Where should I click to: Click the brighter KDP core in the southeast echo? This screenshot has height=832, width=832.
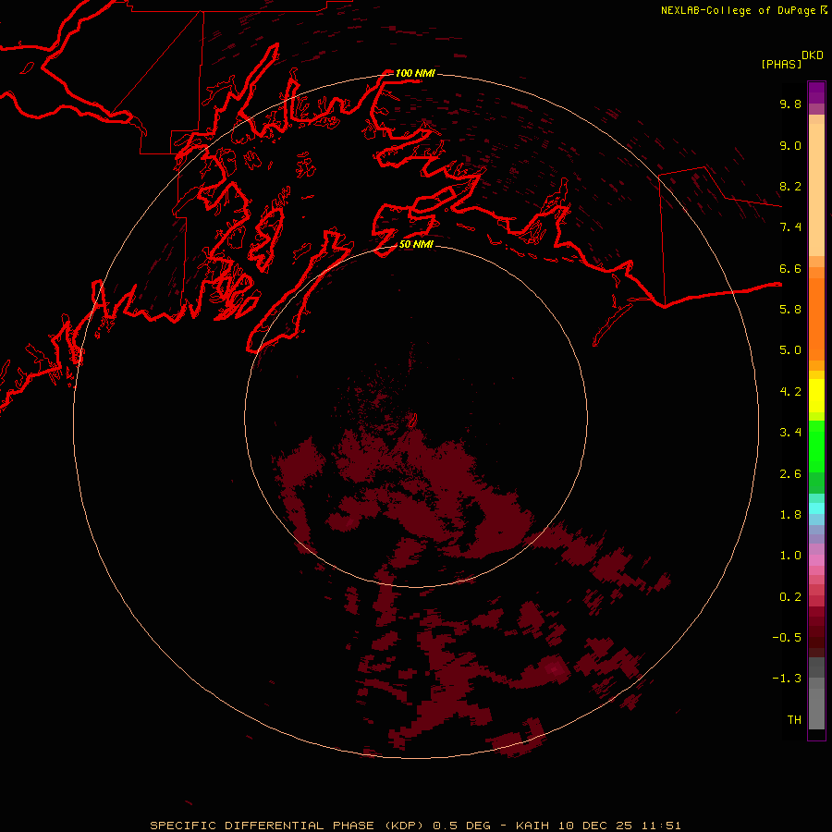[x=554, y=668]
